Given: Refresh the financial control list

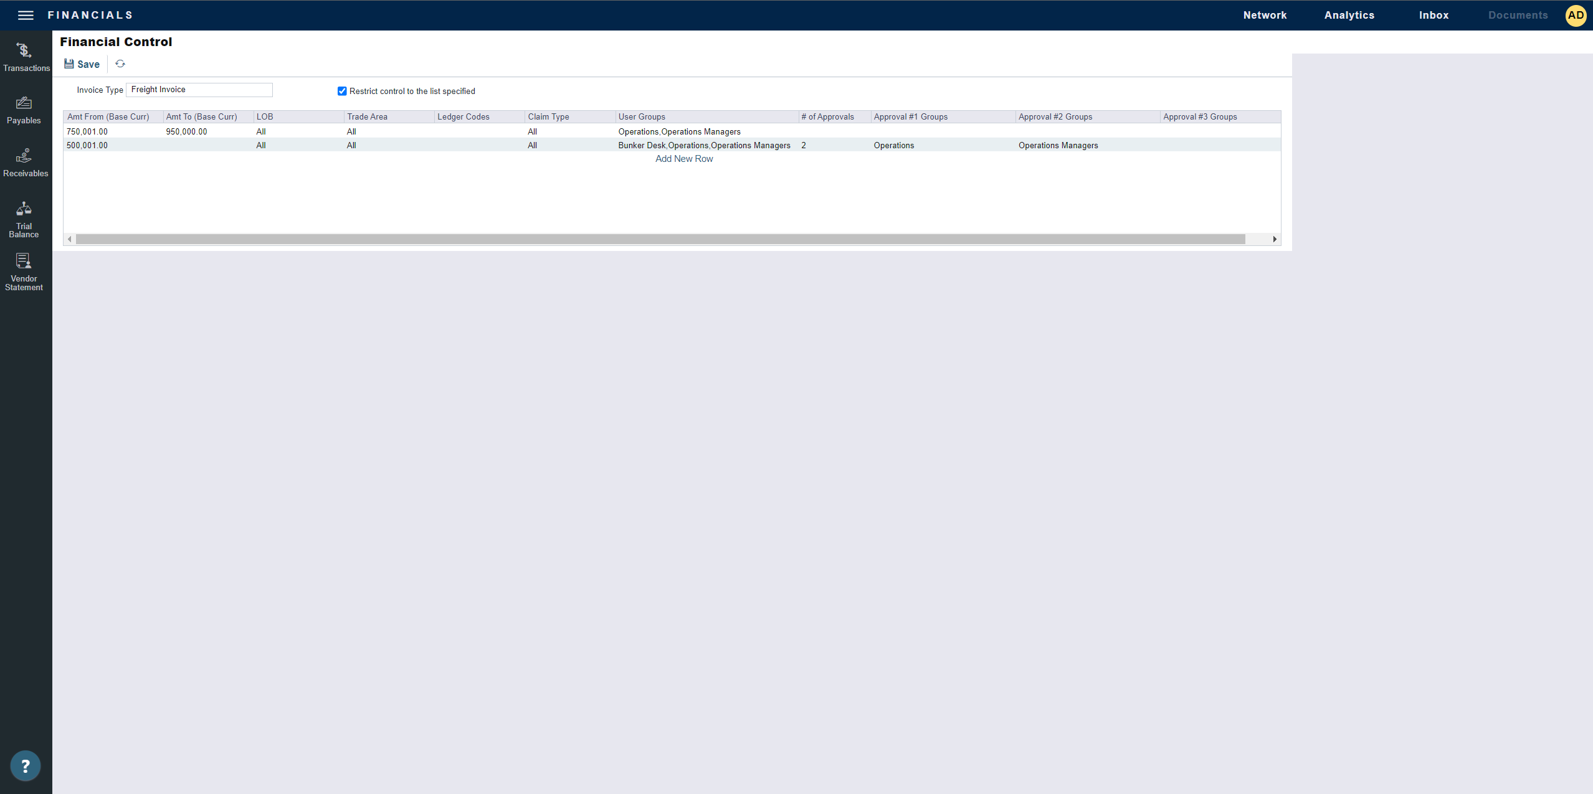Looking at the screenshot, I should click(x=120, y=64).
